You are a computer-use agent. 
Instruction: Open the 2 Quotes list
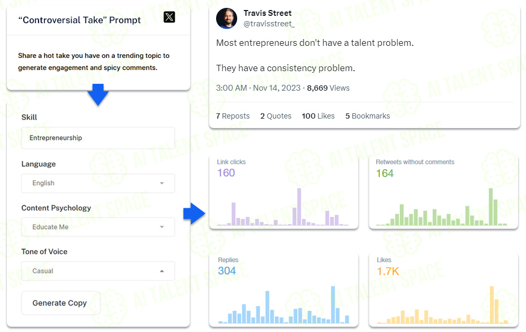point(276,116)
